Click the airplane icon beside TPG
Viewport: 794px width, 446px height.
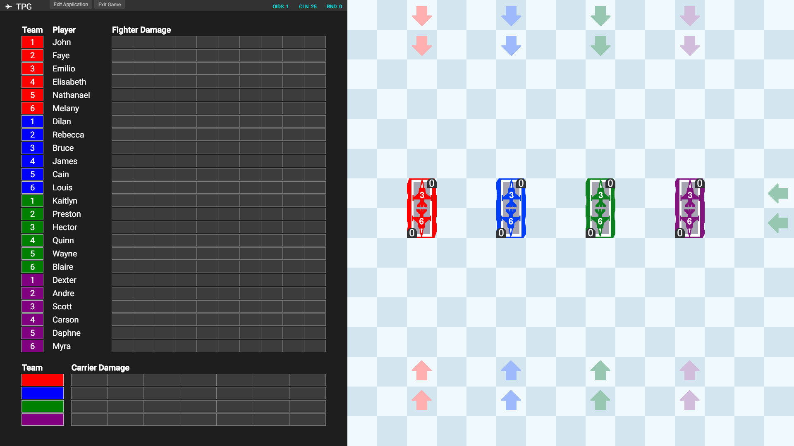[x=9, y=7]
